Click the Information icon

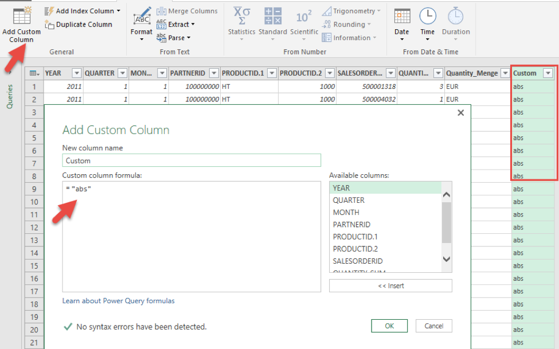(326, 37)
